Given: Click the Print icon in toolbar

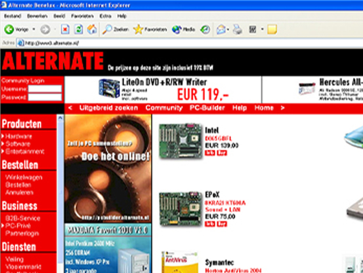Looking at the screenshot, I should click(238, 29).
